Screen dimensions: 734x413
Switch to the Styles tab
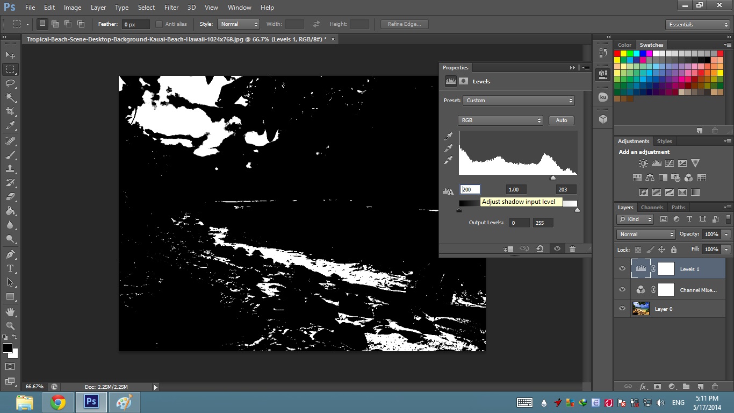coord(665,141)
